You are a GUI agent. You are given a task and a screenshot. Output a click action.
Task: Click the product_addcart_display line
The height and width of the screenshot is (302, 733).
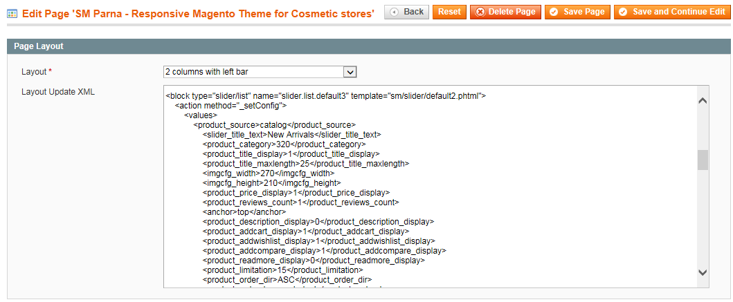(x=306, y=231)
